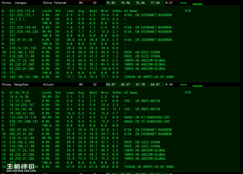Click the 58461 CT-HANGZHOU-IDC link for hop 220.191.200.197
This screenshot has width=243, height=174.
pos(147,121)
